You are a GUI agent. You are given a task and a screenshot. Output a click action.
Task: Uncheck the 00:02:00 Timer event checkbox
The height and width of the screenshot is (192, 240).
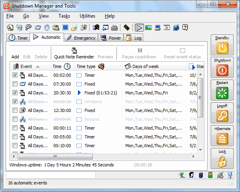15,75
